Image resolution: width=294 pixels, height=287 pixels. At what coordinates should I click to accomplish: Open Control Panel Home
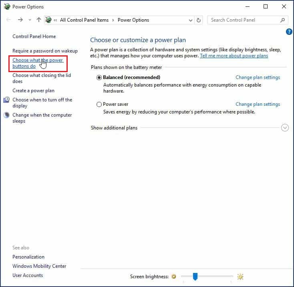point(34,36)
